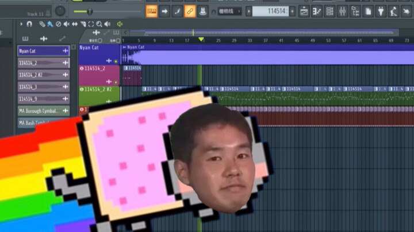Select the pencil Draw tool

point(42,24)
